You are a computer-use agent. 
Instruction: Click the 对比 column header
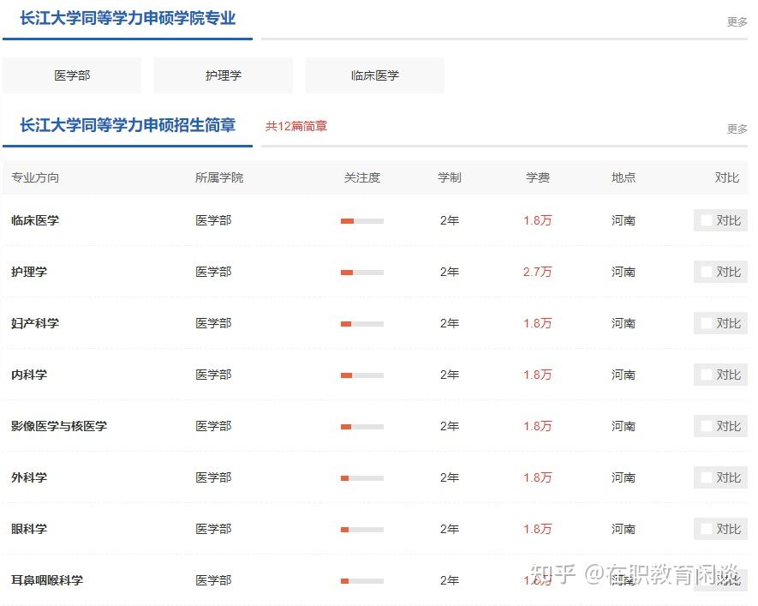[727, 178]
